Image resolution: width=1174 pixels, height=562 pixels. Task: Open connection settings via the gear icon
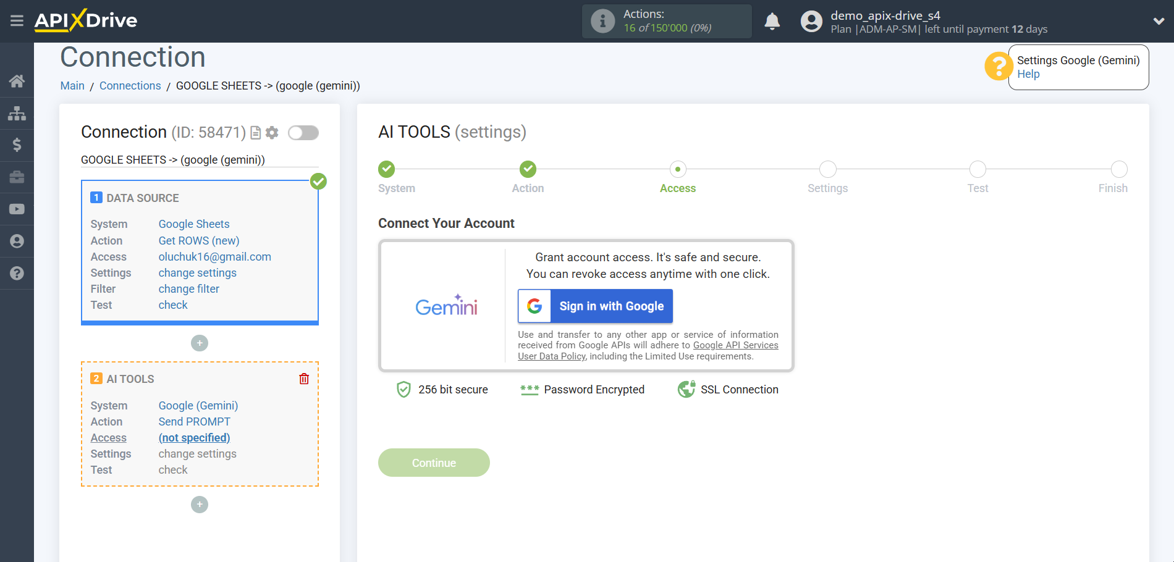271,133
